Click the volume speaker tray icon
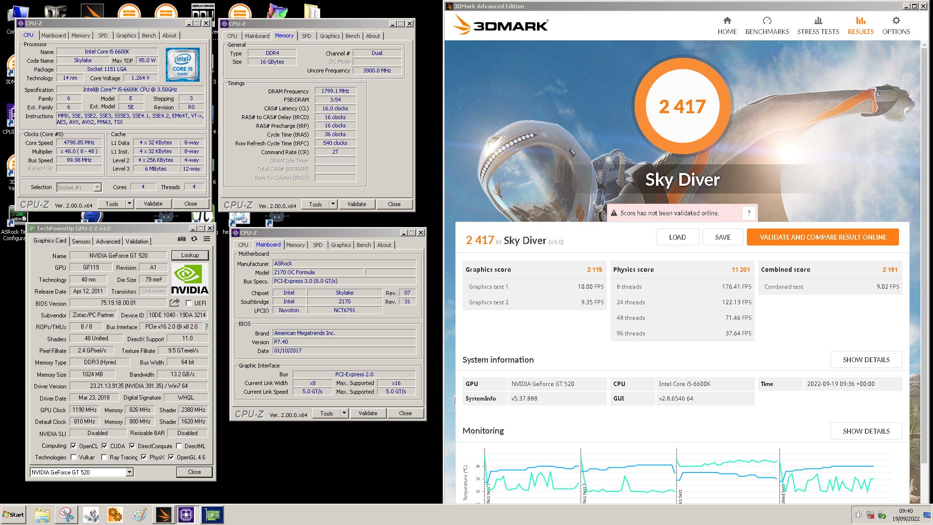933x525 pixels. 859,515
